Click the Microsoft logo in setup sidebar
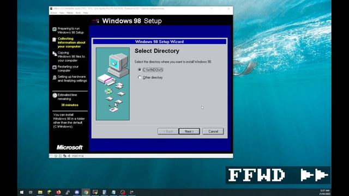 click(x=69, y=148)
